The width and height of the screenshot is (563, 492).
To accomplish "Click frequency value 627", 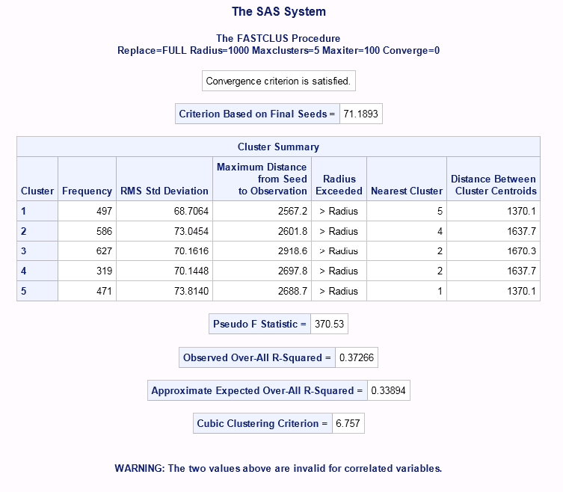I will pos(87,250).
